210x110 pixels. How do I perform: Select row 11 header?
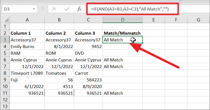click(x=5, y=93)
